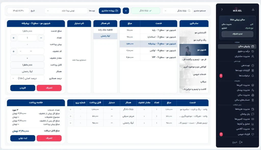Open نوبت‌دهی menu item
This screenshot has width=261, height=150.
pos(237,65)
